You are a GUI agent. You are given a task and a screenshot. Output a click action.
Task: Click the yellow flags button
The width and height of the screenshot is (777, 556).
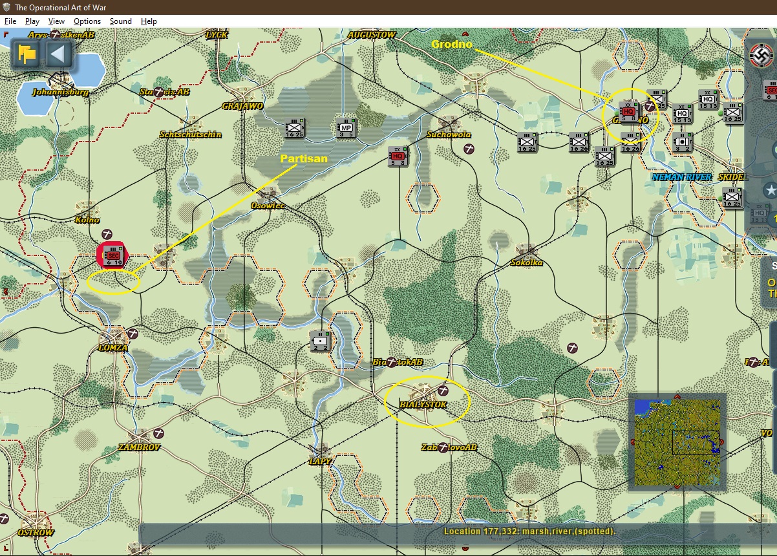[x=27, y=54]
